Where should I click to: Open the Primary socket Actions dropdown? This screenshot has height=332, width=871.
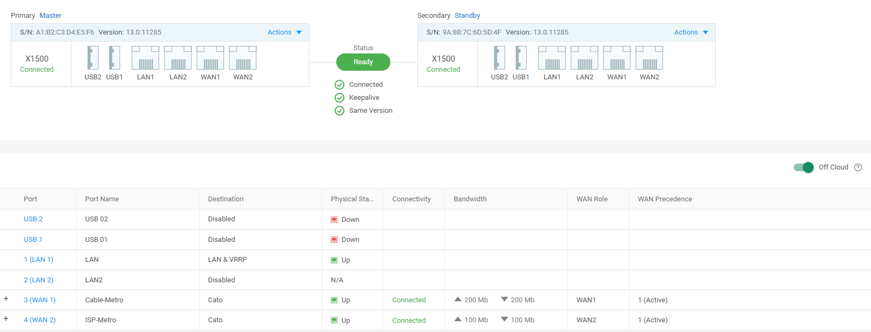coord(285,32)
